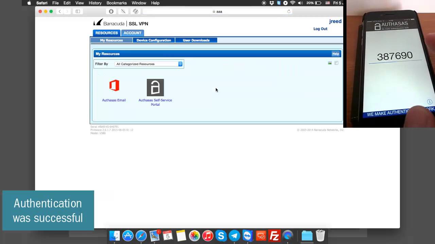Click the Dropbox menu bar icon

(x=272, y=3)
